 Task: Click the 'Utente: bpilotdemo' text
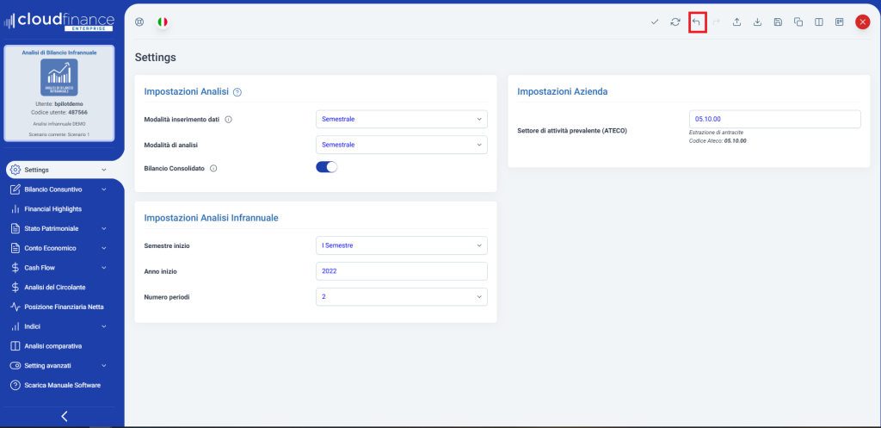[59, 104]
